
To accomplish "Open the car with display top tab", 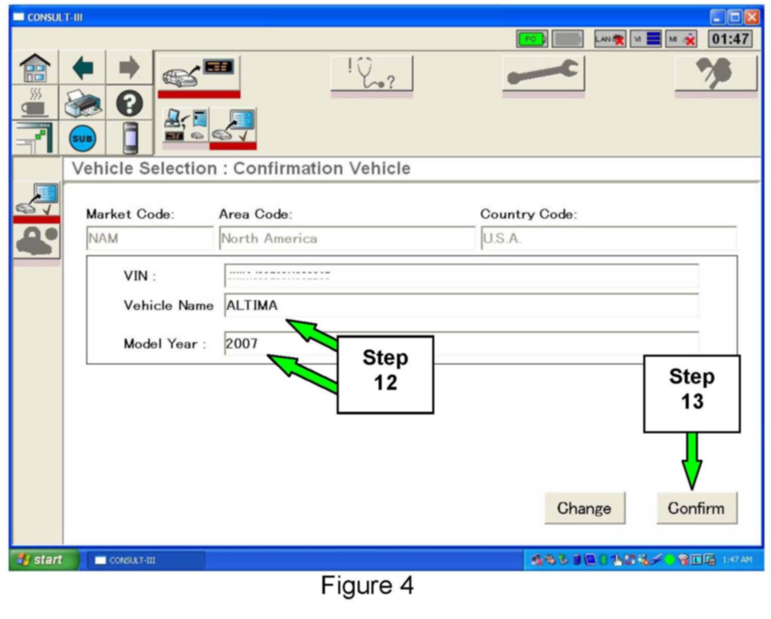I will pos(198,75).
